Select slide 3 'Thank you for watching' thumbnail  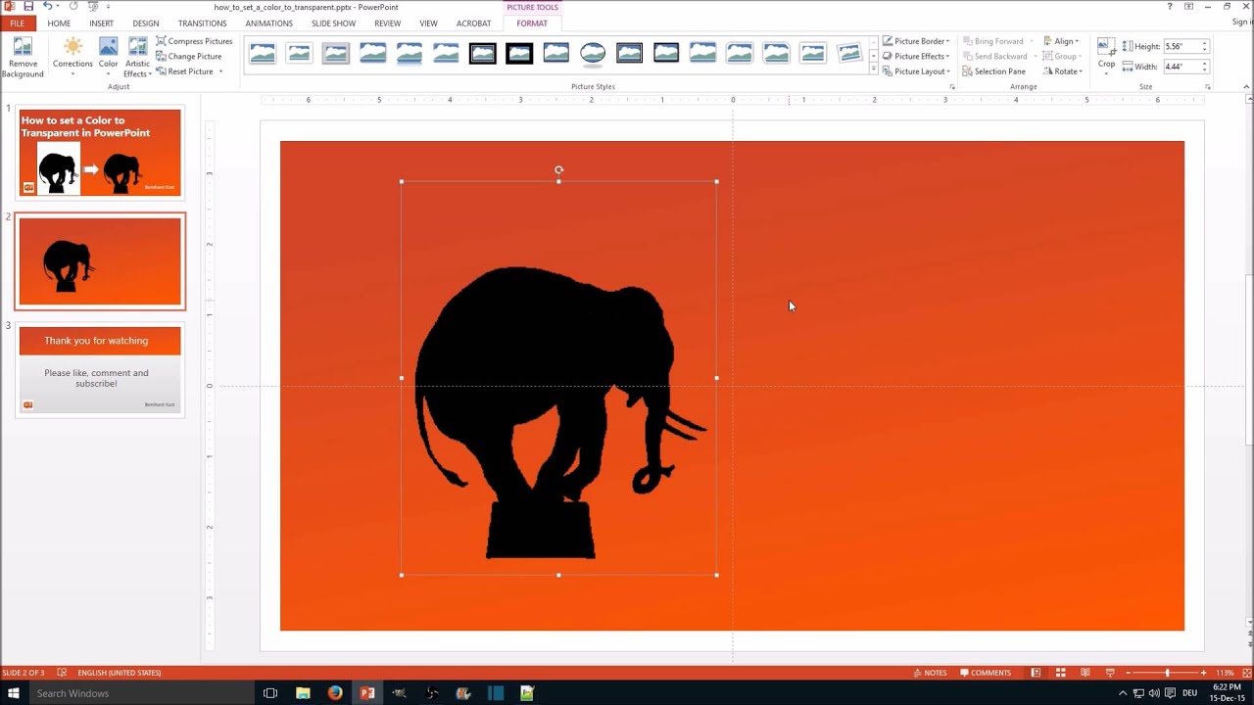point(100,370)
